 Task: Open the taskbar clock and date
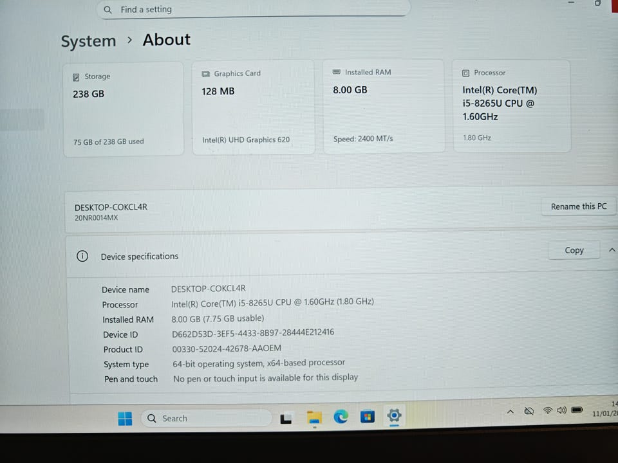(606, 409)
